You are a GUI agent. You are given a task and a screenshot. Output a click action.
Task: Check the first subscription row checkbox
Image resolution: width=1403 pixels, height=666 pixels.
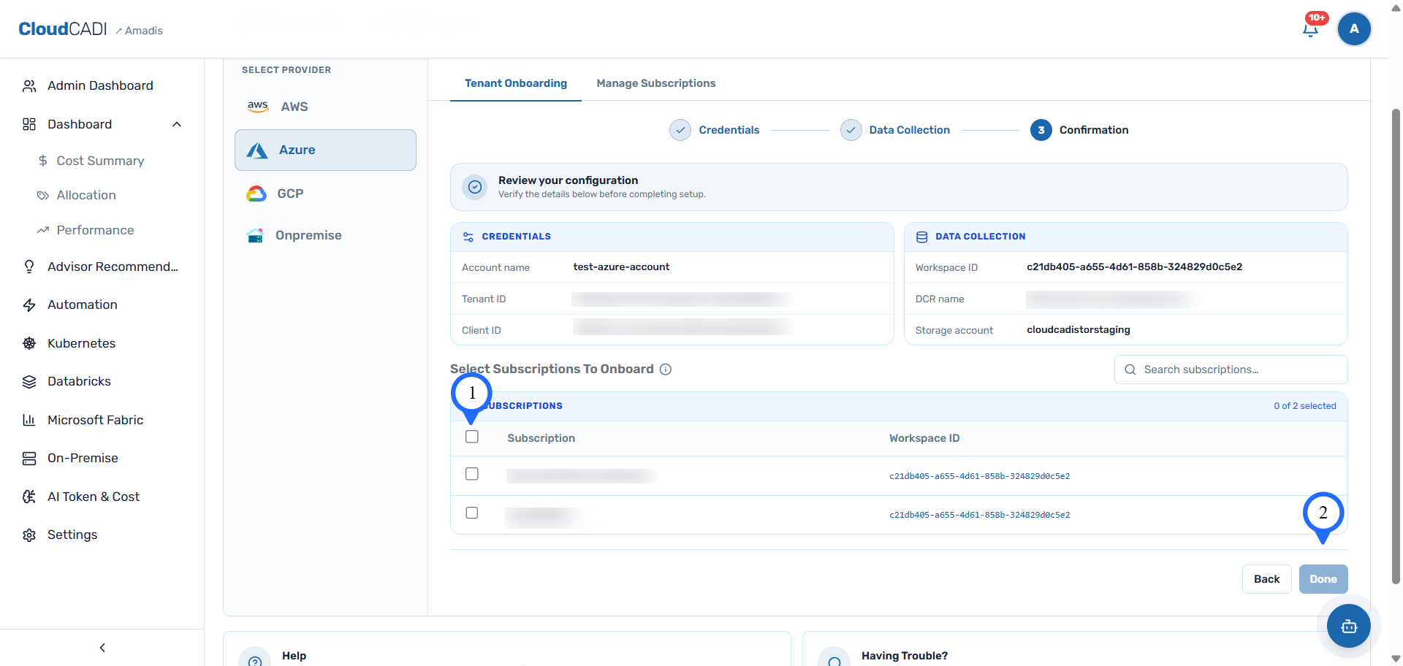(x=472, y=474)
